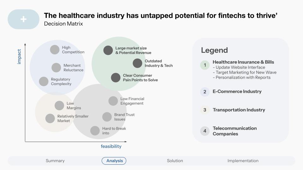This screenshot has width=303, height=170.
Task: Go to the Implementation tab
Action: pos(243,161)
